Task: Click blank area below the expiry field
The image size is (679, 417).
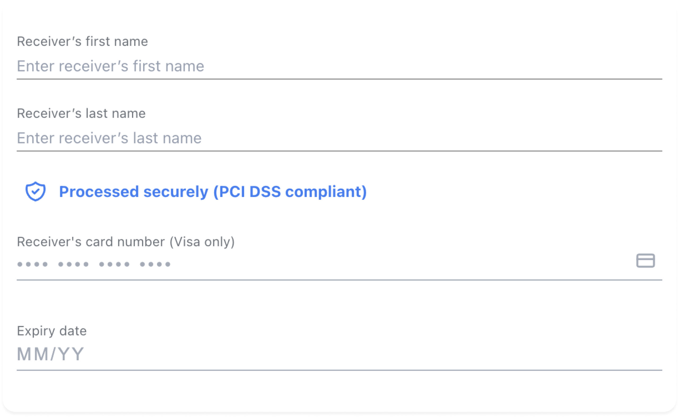Action: [339, 392]
